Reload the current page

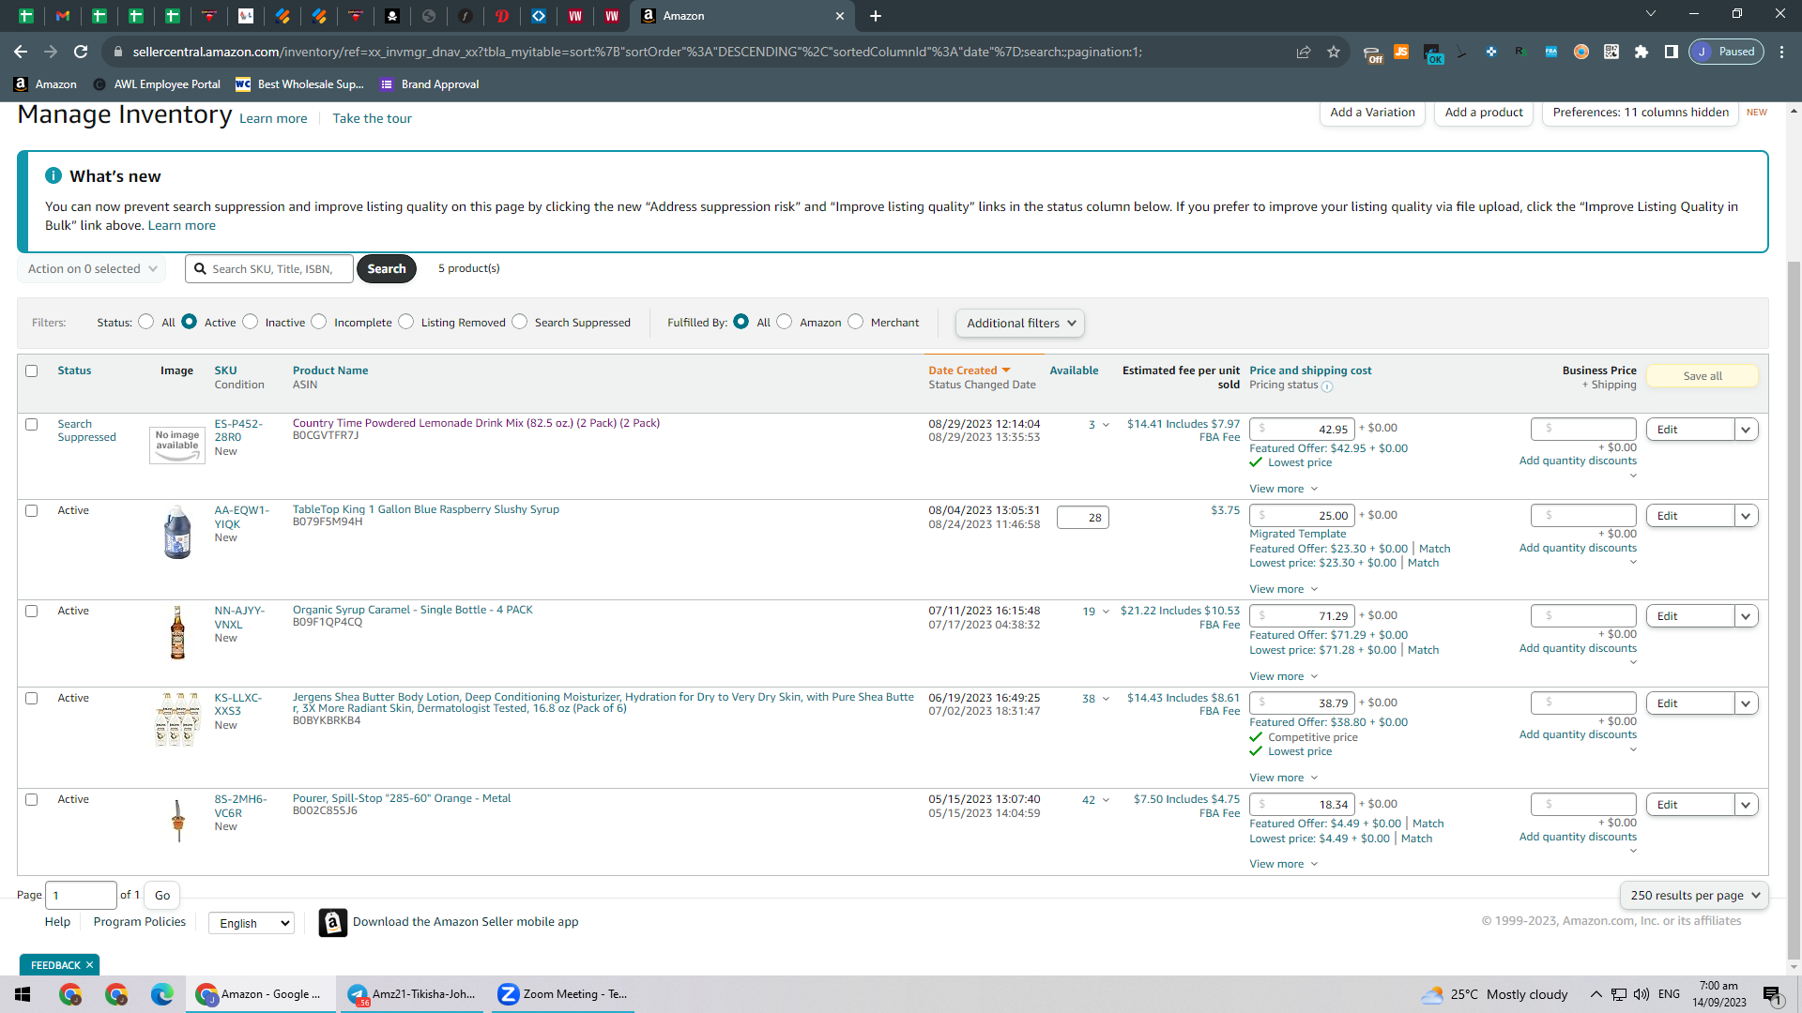point(81,52)
